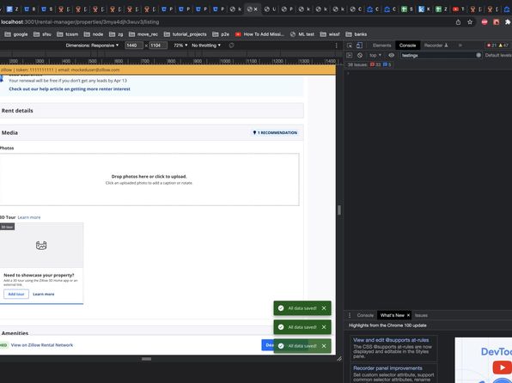Click the viewport width field 1440
The width and height of the screenshot is (512, 383).
134,46
